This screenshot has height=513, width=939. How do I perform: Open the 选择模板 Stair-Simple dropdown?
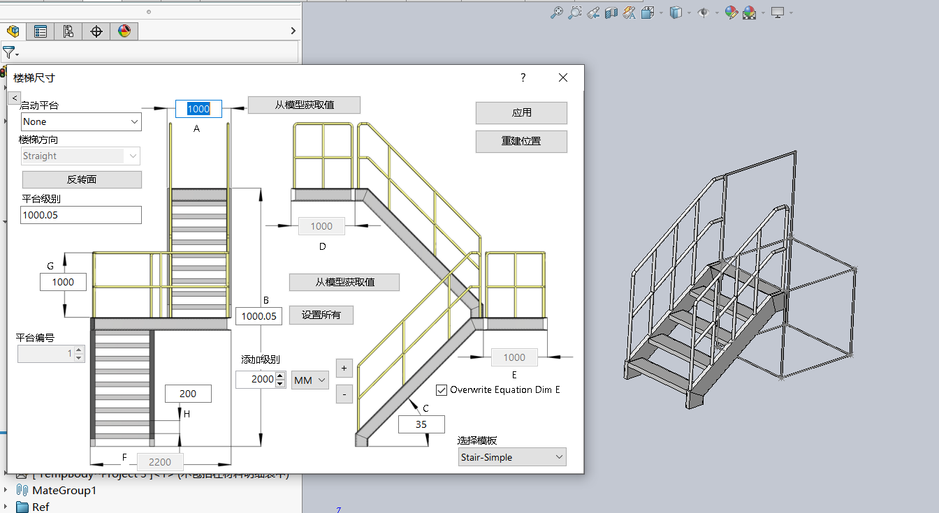(x=512, y=457)
